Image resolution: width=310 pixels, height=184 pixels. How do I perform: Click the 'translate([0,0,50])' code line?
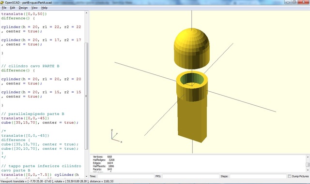[x=24, y=14]
